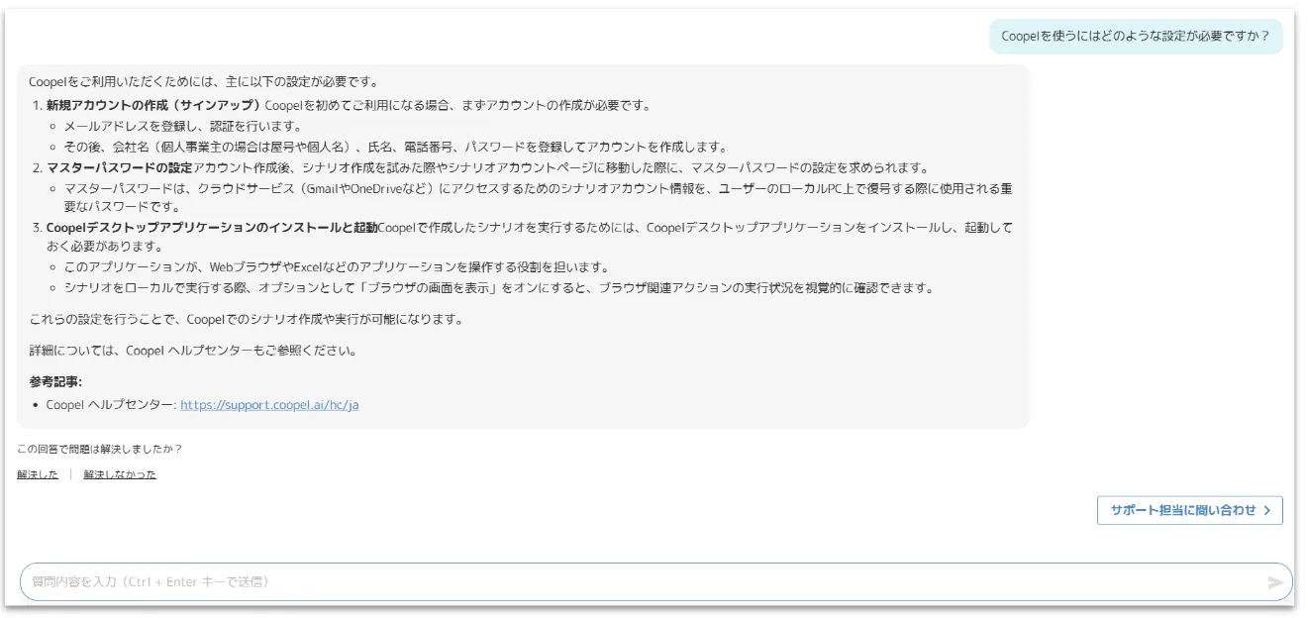Click the heading マスターパスワードの設定
Screen dimensions: 1308x618
(120, 167)
